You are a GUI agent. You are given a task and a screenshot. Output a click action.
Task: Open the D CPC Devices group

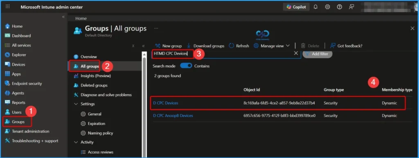click(x=165, y=103)
